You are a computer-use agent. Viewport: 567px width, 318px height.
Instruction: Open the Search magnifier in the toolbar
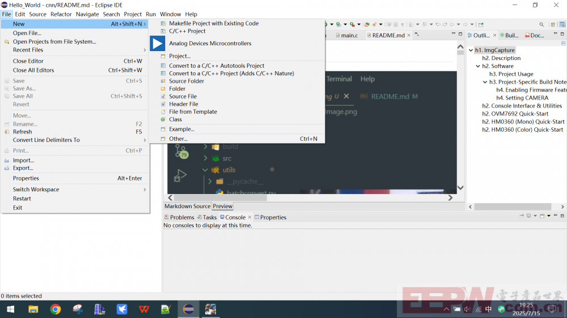click(x=541, y=24)
